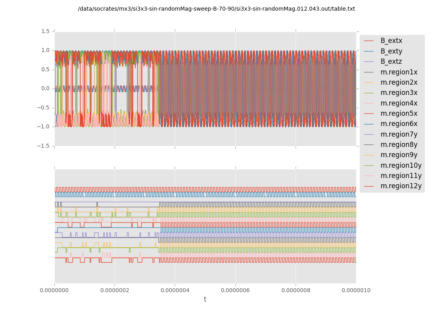The width and height of the screenshot is (433, 315).
Task: Click the x-axis label "t"
Action: point(205,299)
